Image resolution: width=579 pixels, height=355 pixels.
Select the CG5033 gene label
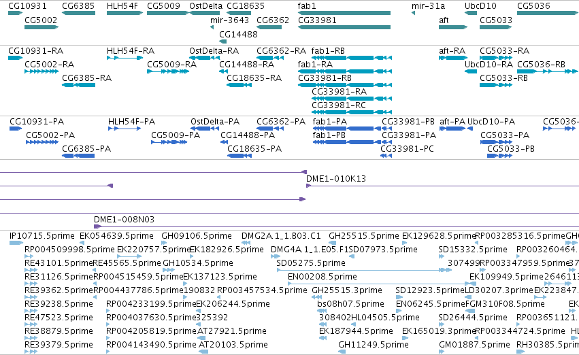[496, 20]
